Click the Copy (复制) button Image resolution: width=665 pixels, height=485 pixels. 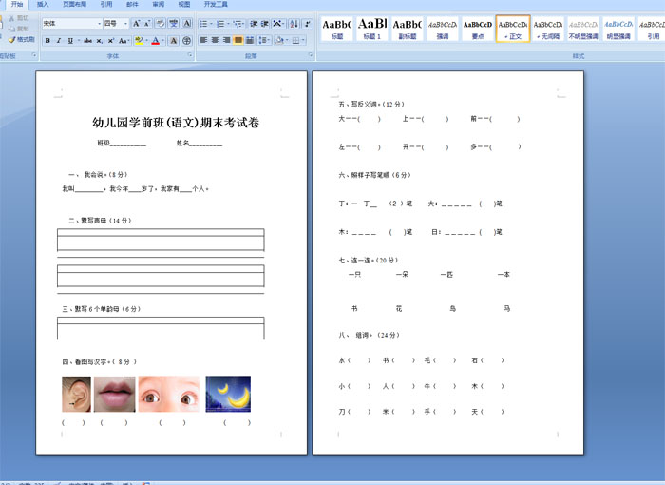tap(20, 29)
